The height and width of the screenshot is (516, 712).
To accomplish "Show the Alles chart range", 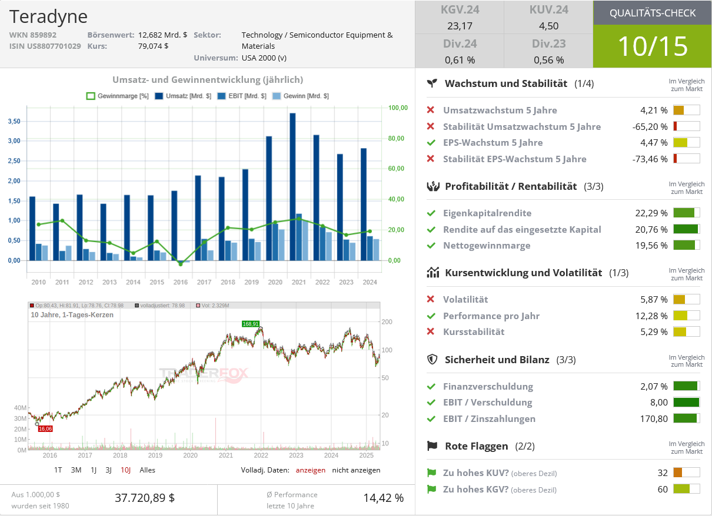I will (148, 470).
